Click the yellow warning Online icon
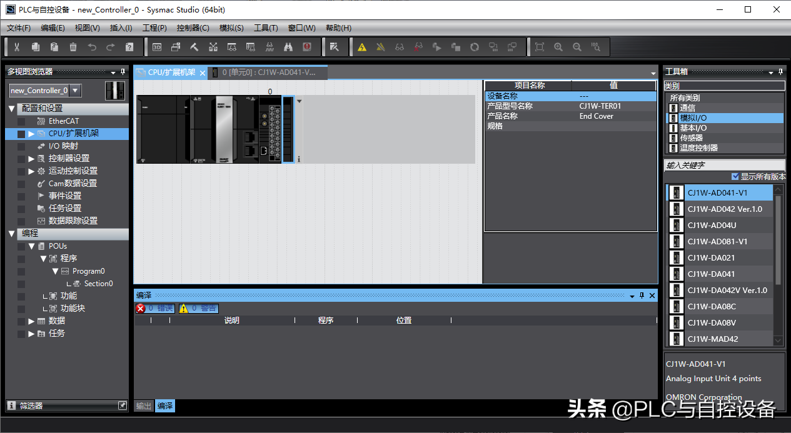The image size is (791, 433). (x=362, y=47)
